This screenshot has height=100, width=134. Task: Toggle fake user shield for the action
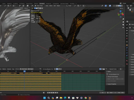tap(57, 69)
